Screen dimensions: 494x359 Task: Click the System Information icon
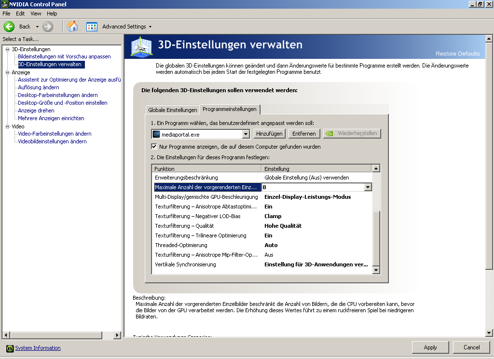coord(10,348)
